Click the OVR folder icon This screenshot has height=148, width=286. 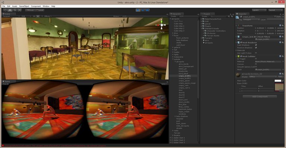203,21
